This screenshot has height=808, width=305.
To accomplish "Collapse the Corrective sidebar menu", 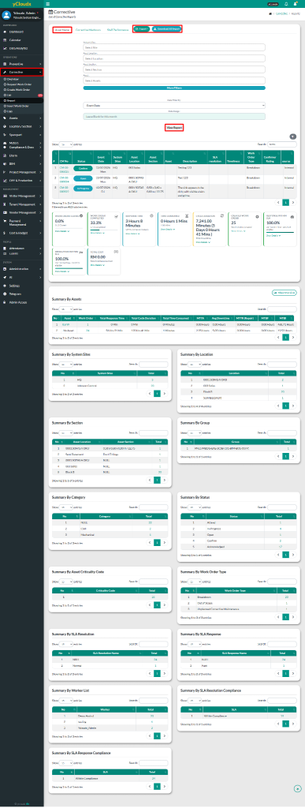I will 21,73.
